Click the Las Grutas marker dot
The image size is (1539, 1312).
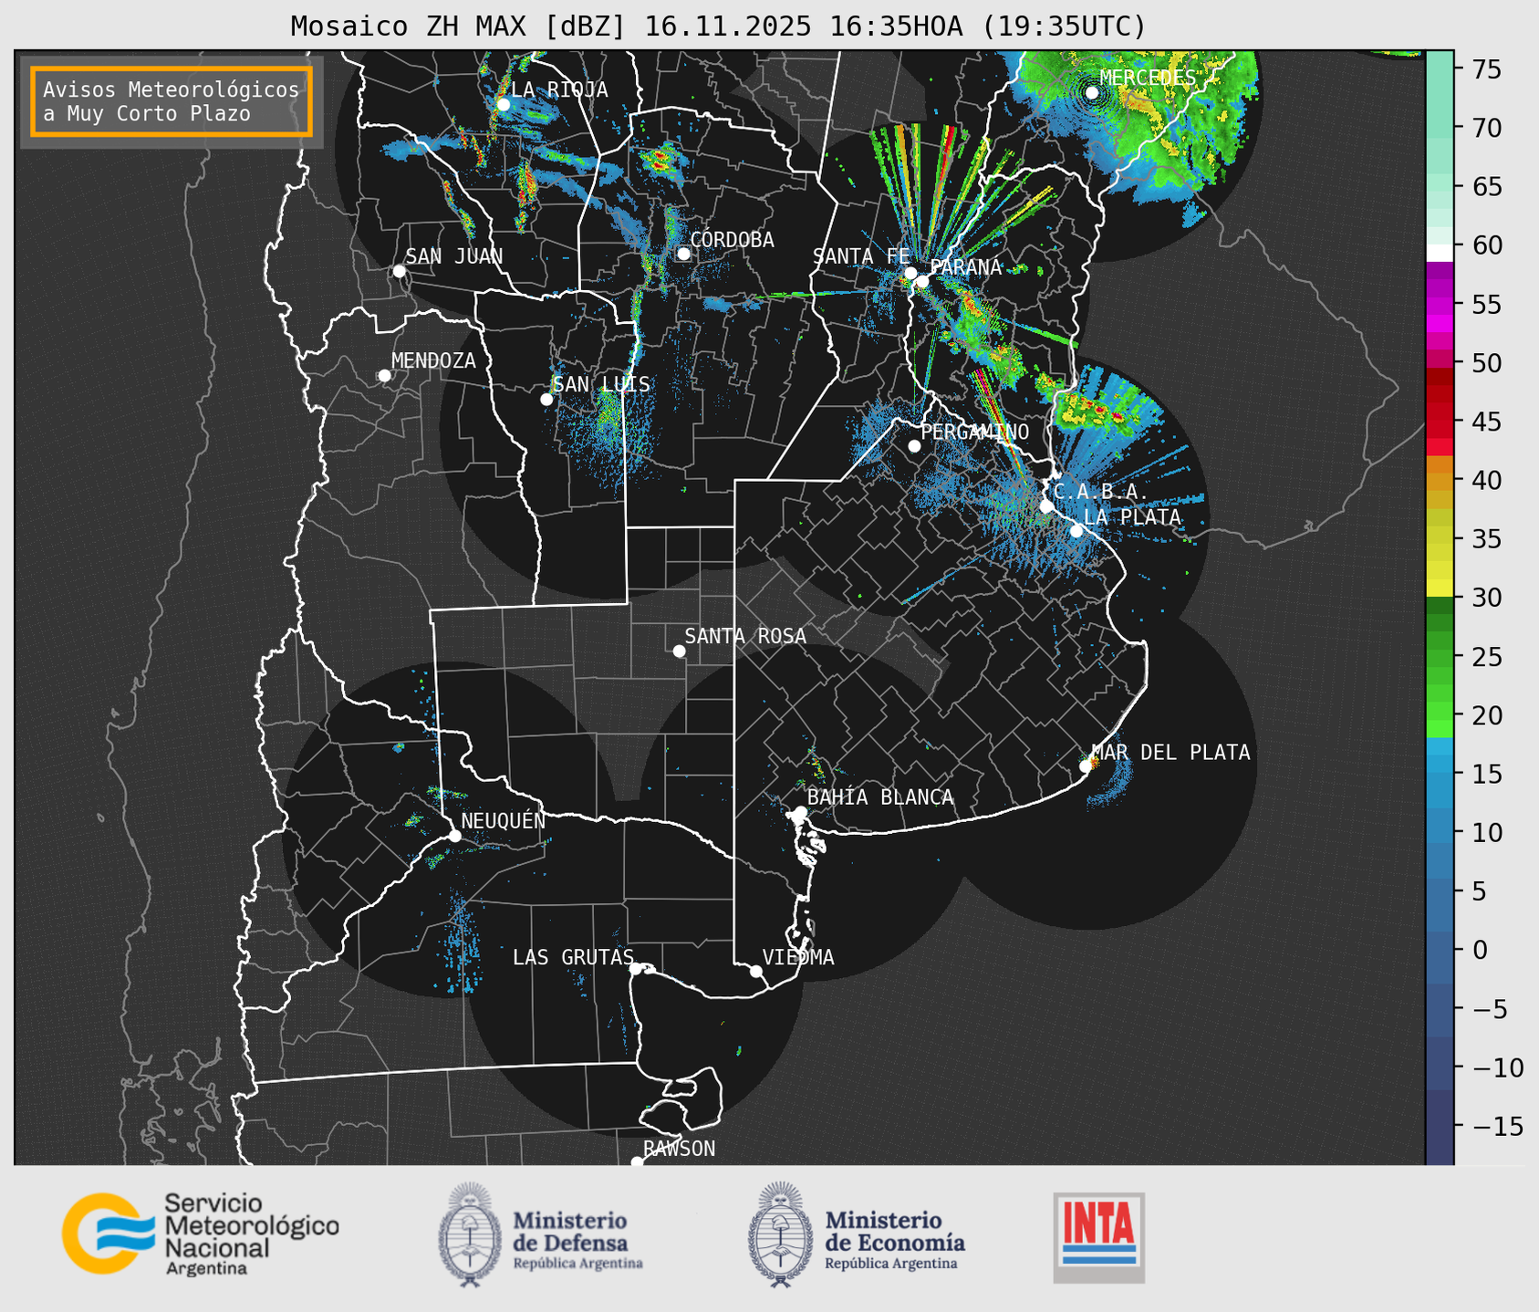point(636,968)
